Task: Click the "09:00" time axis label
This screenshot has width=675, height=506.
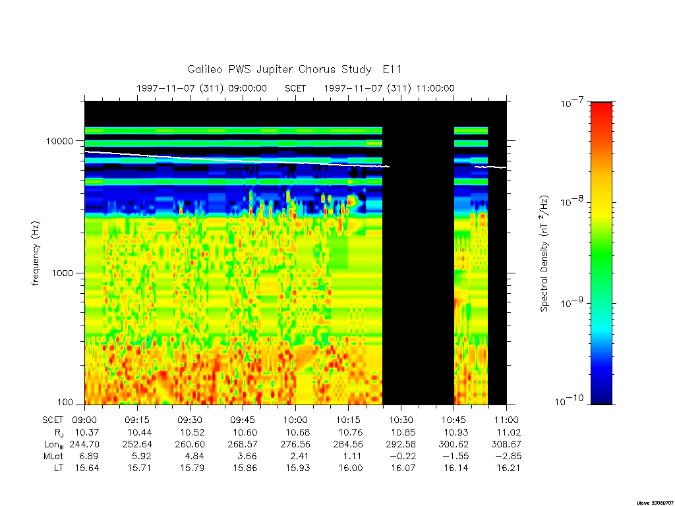Action: (84, 420)
